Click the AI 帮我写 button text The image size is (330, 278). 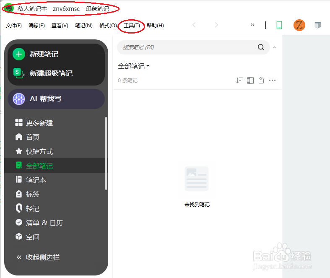45,99
